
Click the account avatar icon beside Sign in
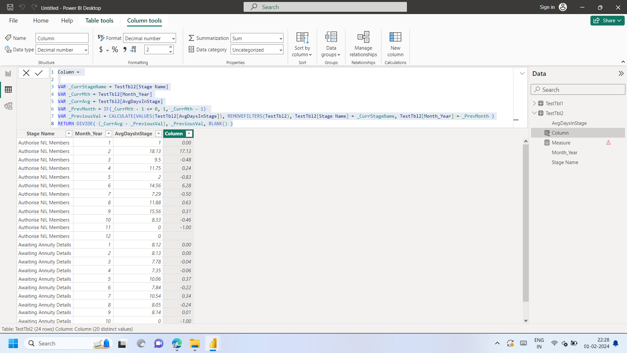563,7
